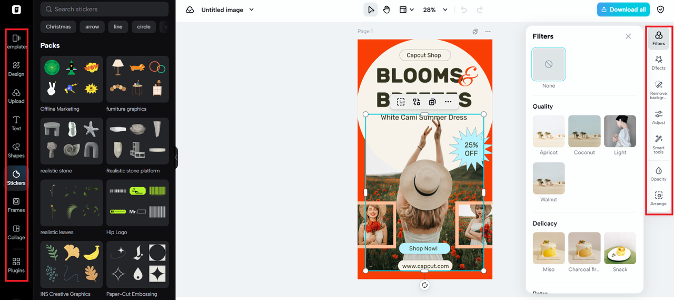Screen dimensions: 674x300
Task: Open the realistic leaves sticker pack
Action: click(x=72, y=202)
